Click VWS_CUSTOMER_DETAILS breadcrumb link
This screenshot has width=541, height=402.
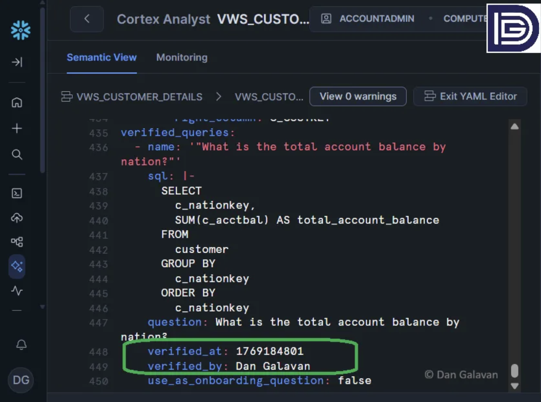pyautogui.click(x=139, y=97)
